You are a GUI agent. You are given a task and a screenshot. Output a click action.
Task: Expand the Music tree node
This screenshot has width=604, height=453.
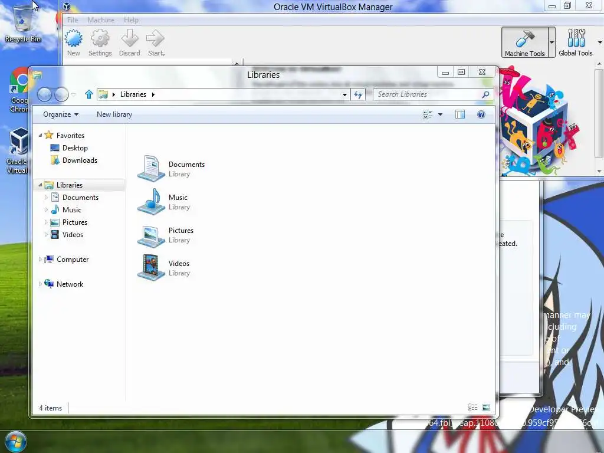(x=46, y=210)
